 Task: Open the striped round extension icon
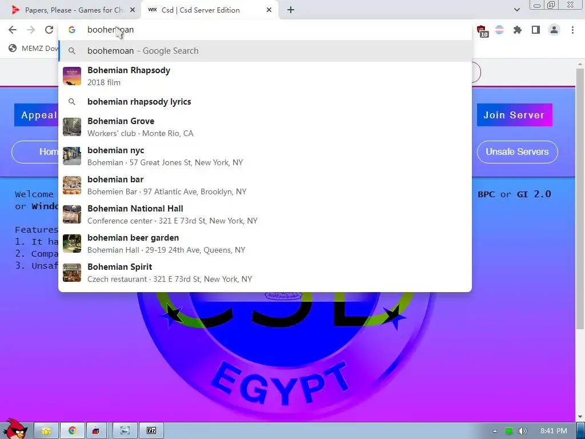[x=499, y=30]
